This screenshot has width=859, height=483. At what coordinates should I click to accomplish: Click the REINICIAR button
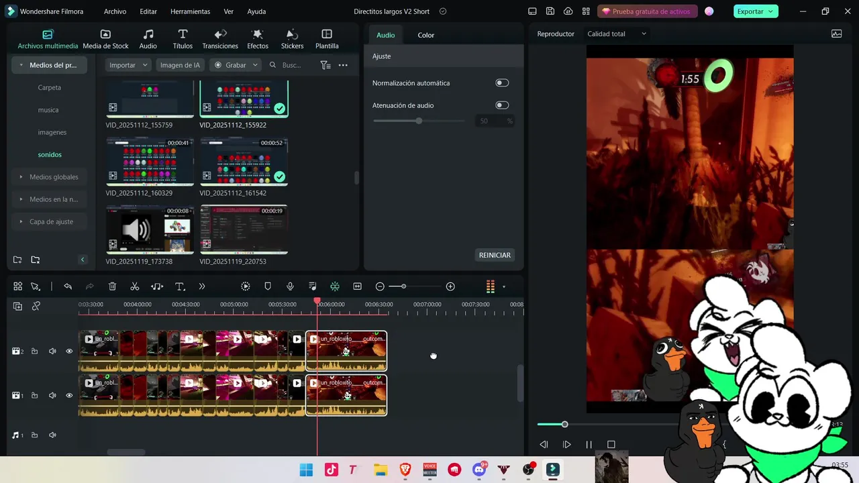coord(495,255)
